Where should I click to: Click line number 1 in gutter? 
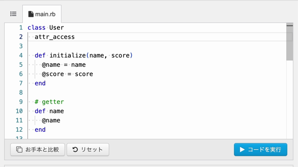(x=20, y=28)
